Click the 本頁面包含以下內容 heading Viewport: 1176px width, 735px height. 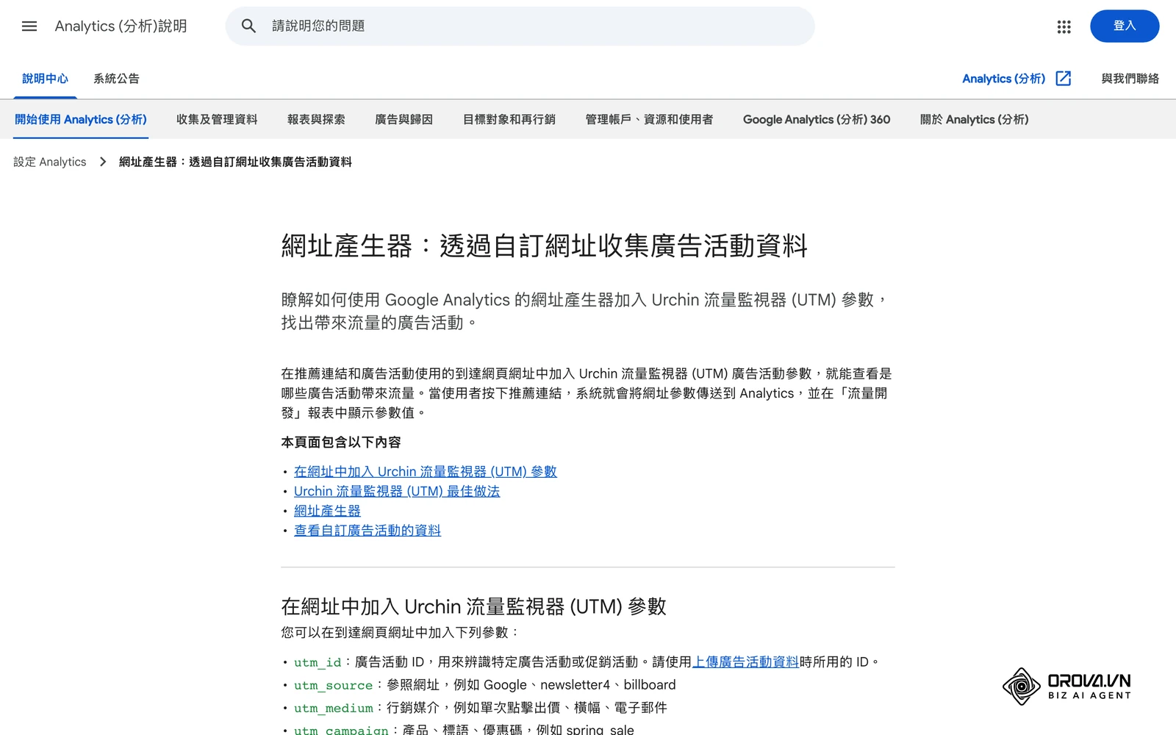click(341, 442)
